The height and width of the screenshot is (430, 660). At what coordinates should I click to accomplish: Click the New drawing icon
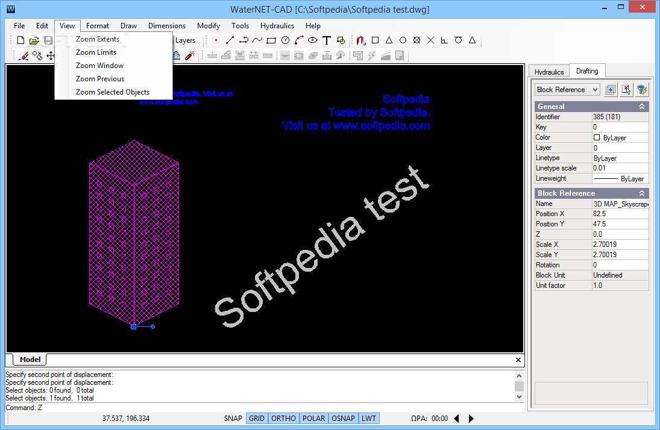(20, 40)
